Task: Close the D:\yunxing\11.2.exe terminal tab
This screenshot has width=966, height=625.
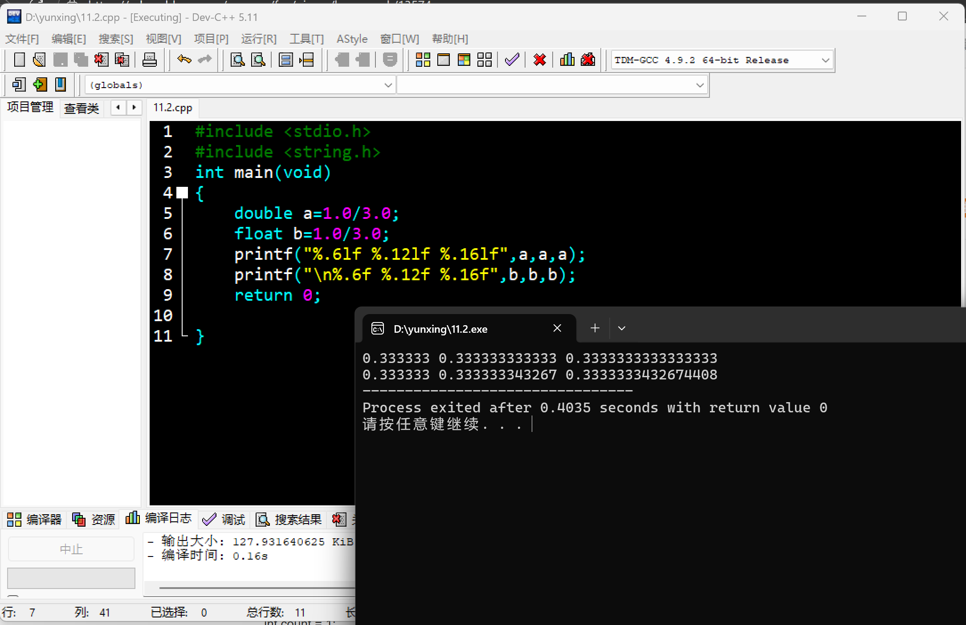Action: [557, 328]
